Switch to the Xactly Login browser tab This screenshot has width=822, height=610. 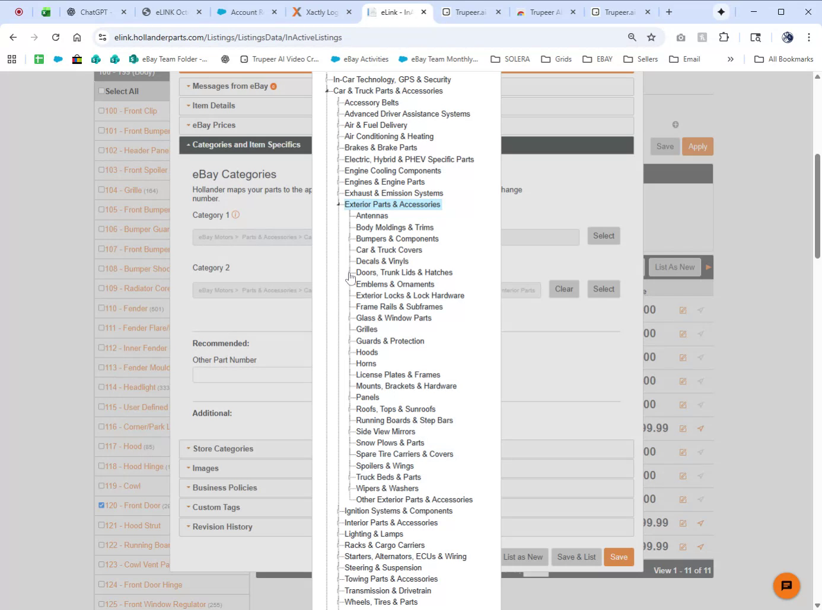coord(321,12)
